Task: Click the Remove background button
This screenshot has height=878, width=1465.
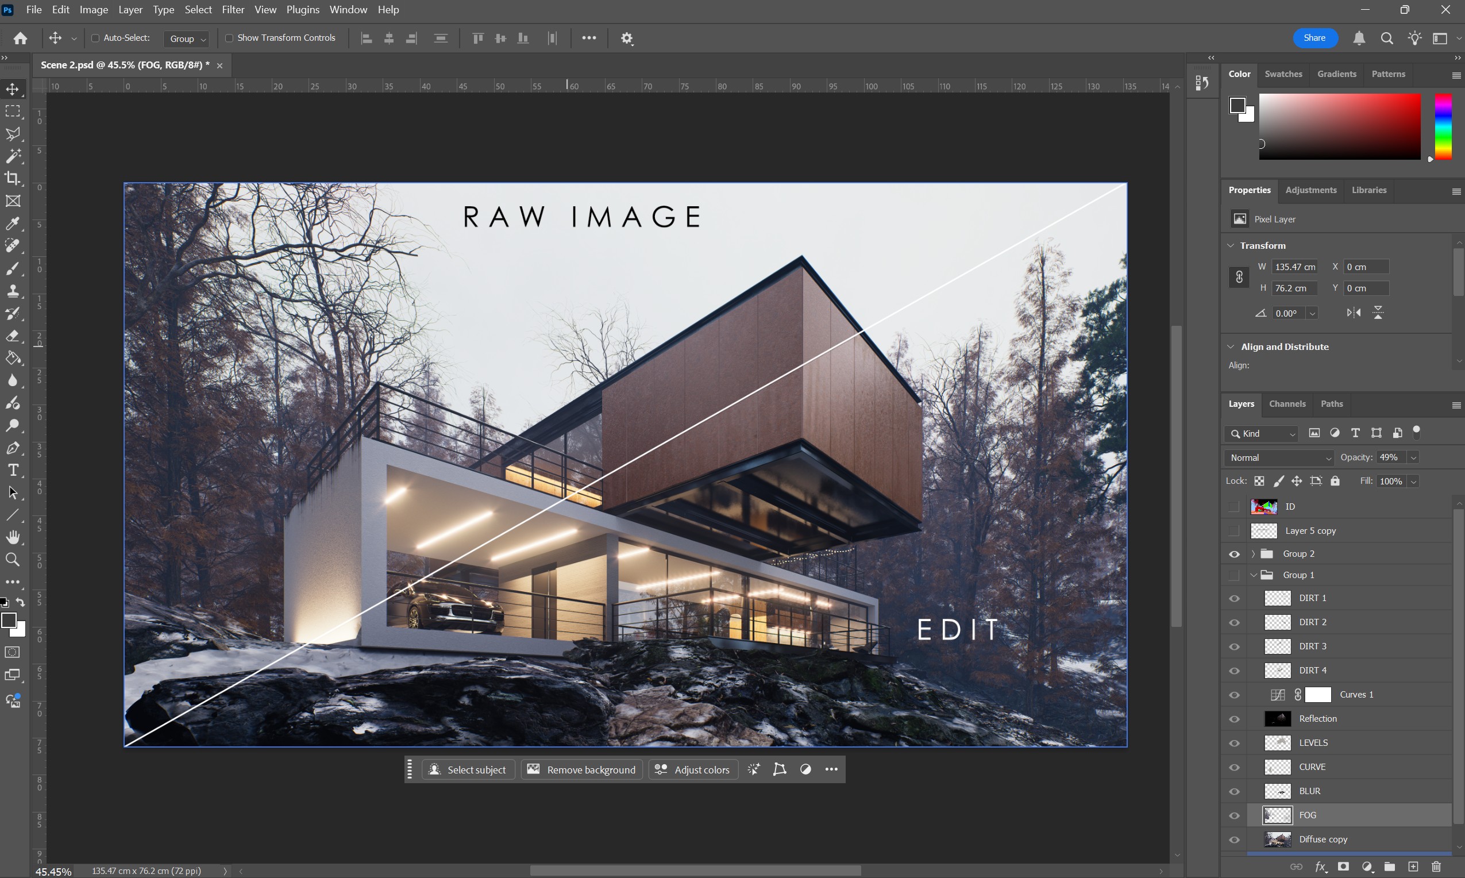Action: [582, 770]
